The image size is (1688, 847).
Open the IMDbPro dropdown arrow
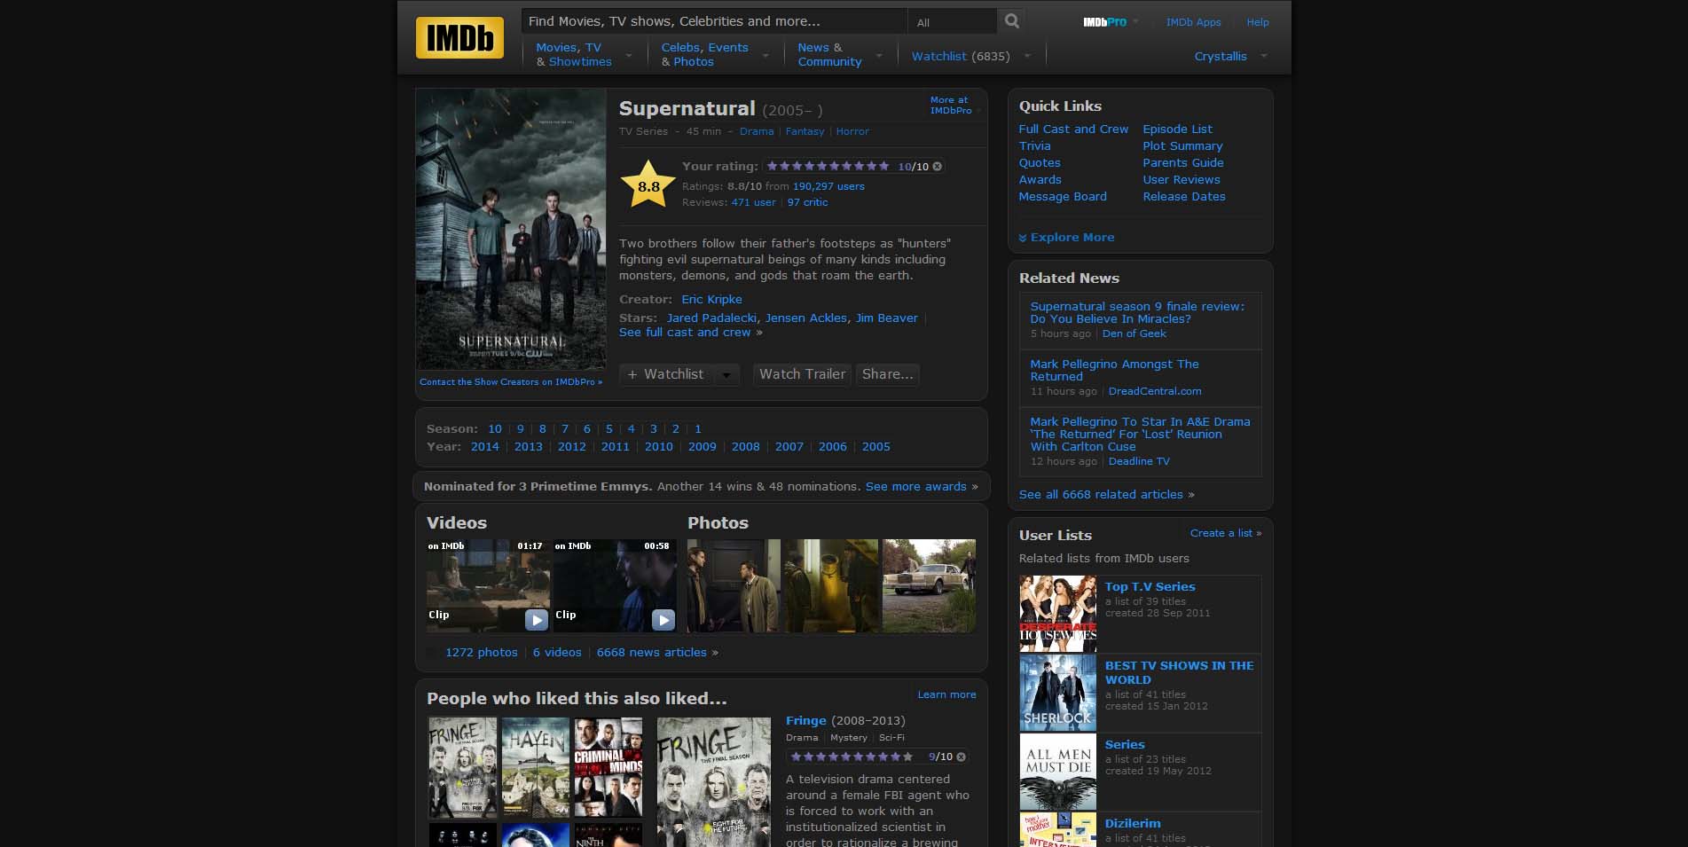coord(1135,21)
